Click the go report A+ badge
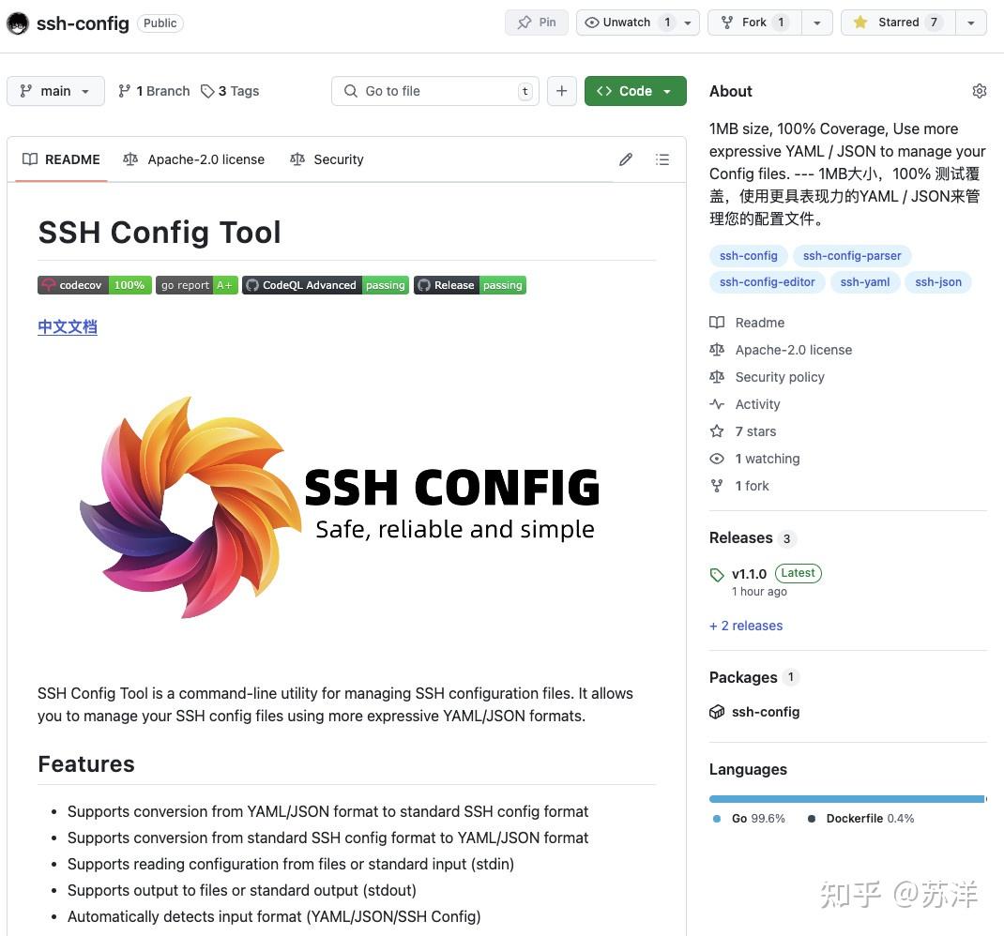 pyautogui.click(x=196, y=285)
